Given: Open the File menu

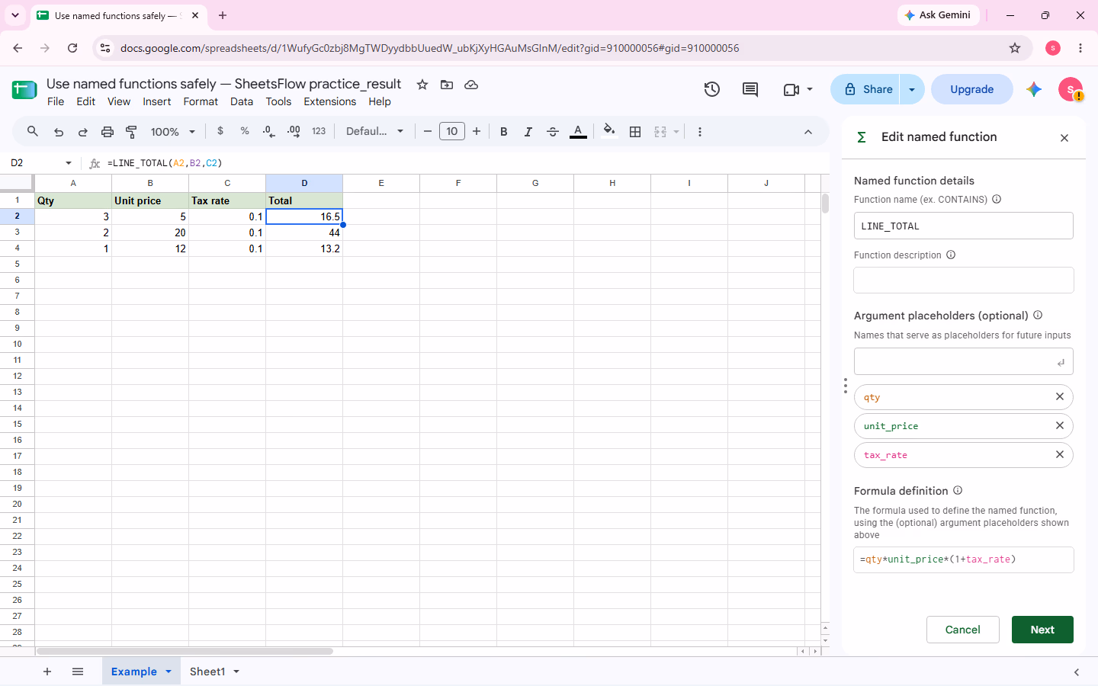Looking at the screenshot, I should point(56,101).
